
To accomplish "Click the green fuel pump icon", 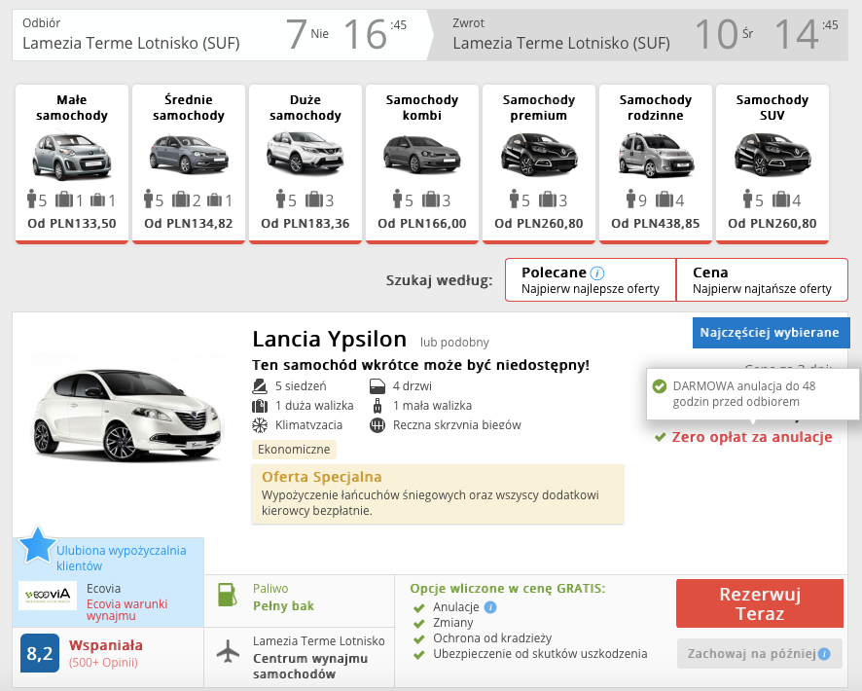I will (227, 596).
